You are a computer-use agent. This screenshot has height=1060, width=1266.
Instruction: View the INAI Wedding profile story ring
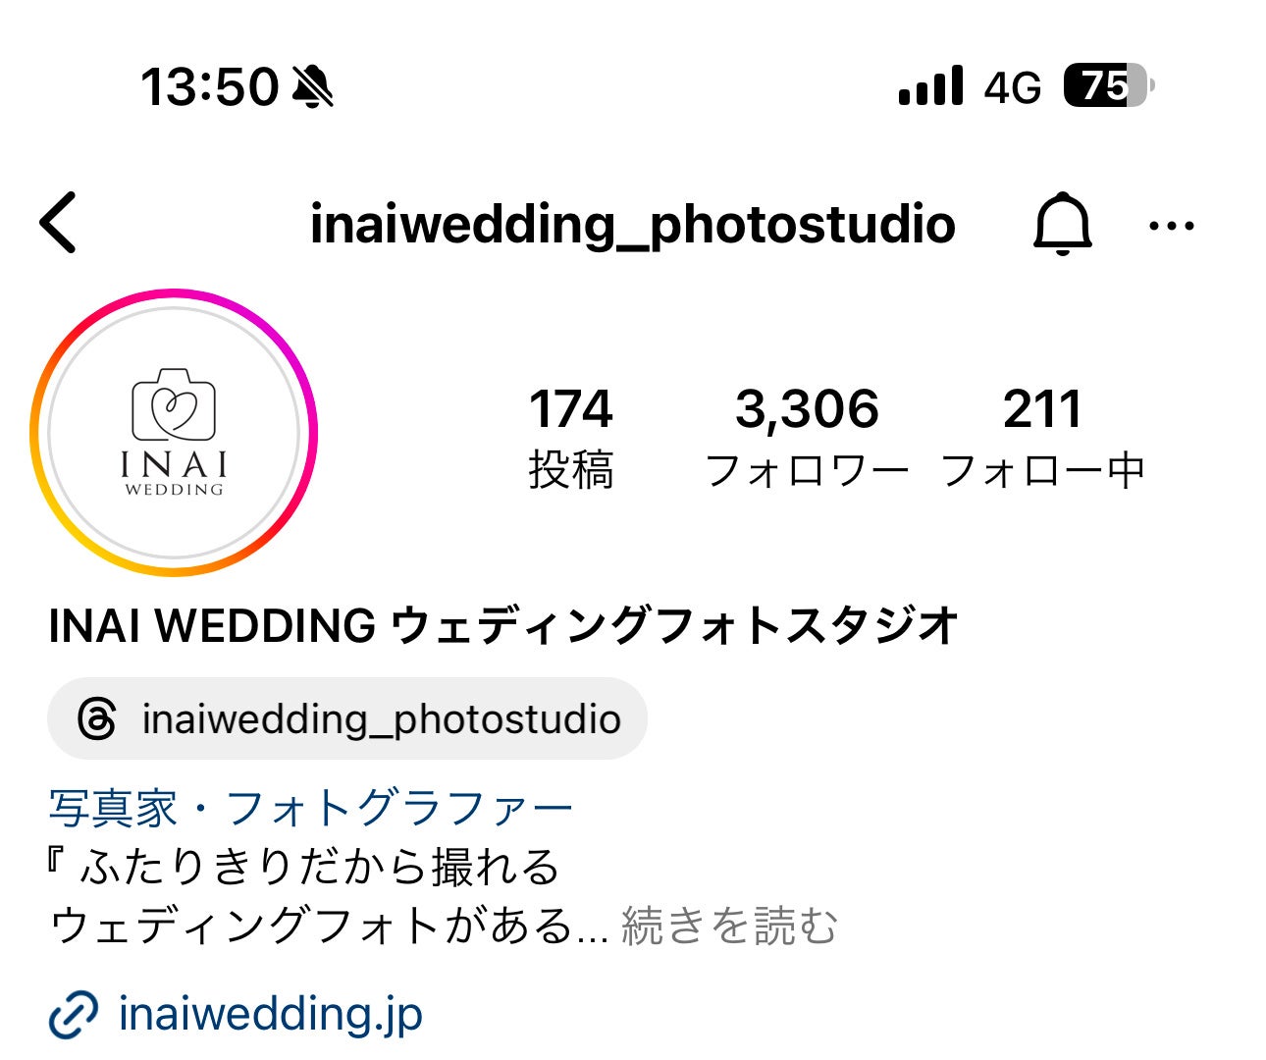point(174,432)
